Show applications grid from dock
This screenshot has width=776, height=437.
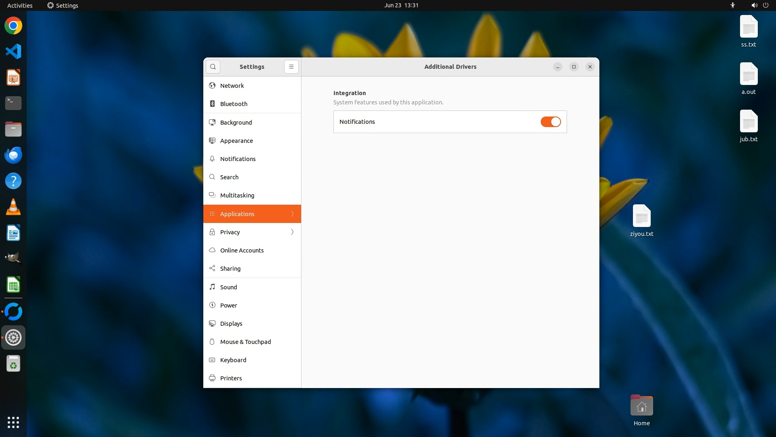coord(13,422)
